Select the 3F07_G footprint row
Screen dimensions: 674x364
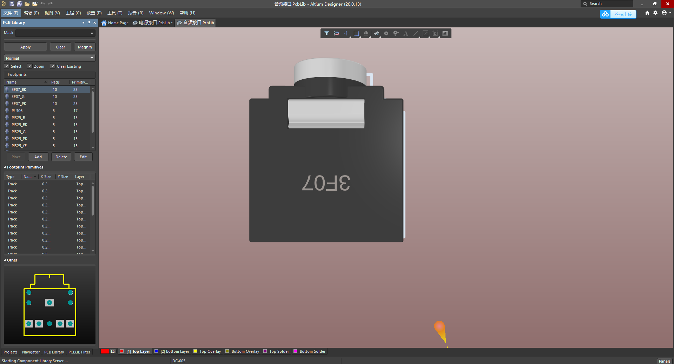47,97
